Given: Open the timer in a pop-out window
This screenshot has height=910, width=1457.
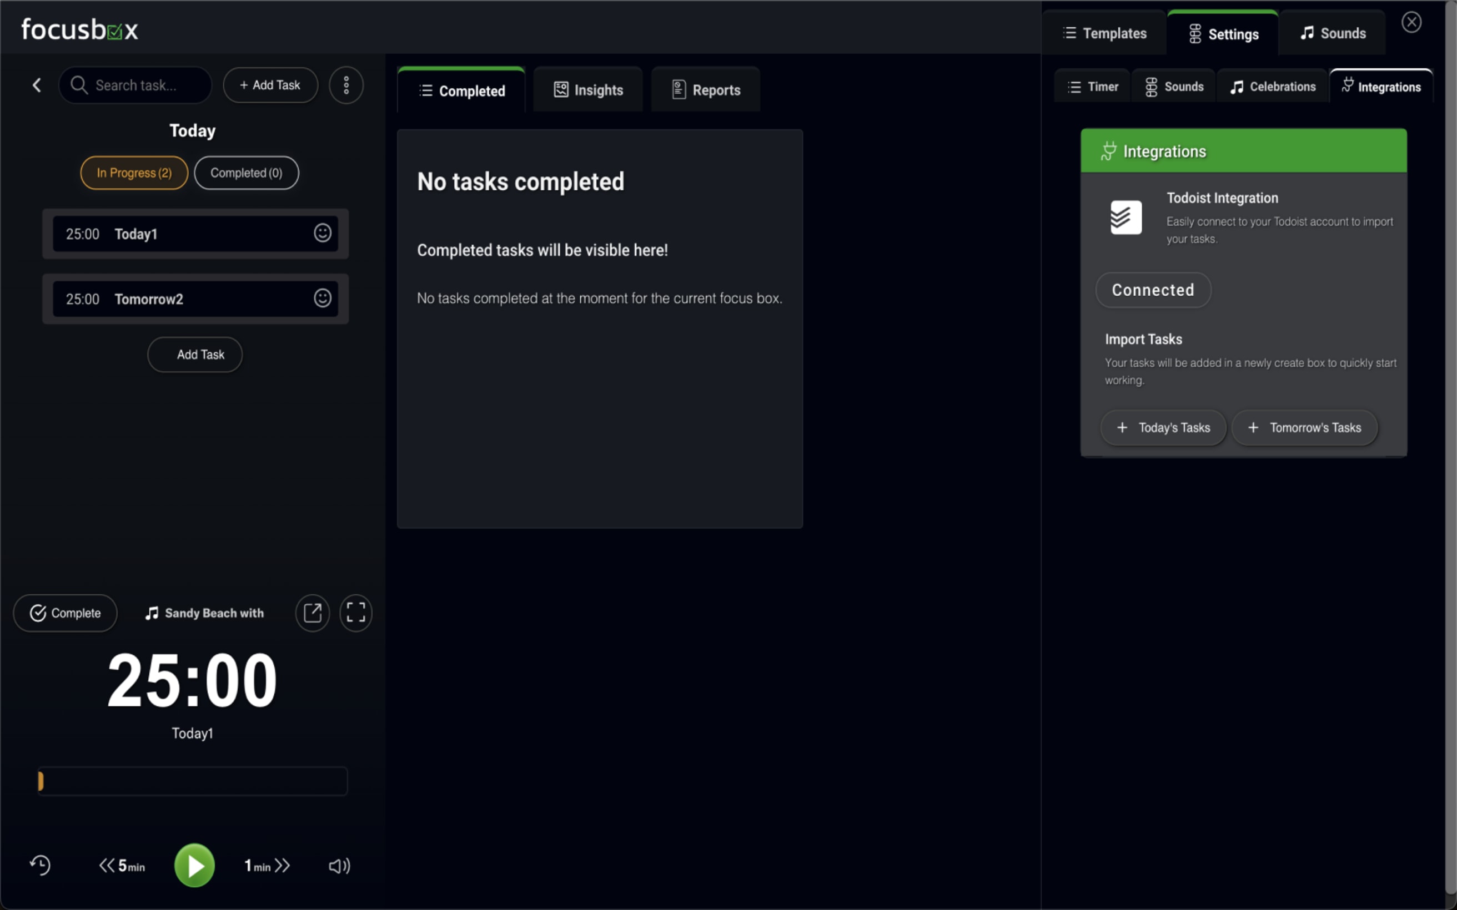Looking at the screenshot, I should click(313, 613).
